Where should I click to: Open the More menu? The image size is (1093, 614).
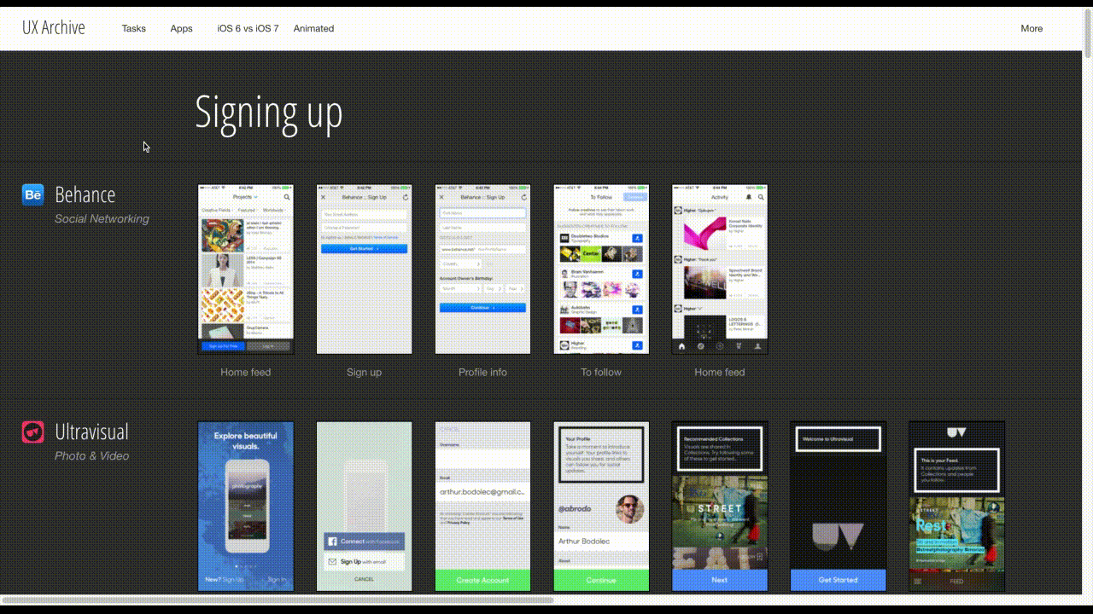pos(1032,28)
